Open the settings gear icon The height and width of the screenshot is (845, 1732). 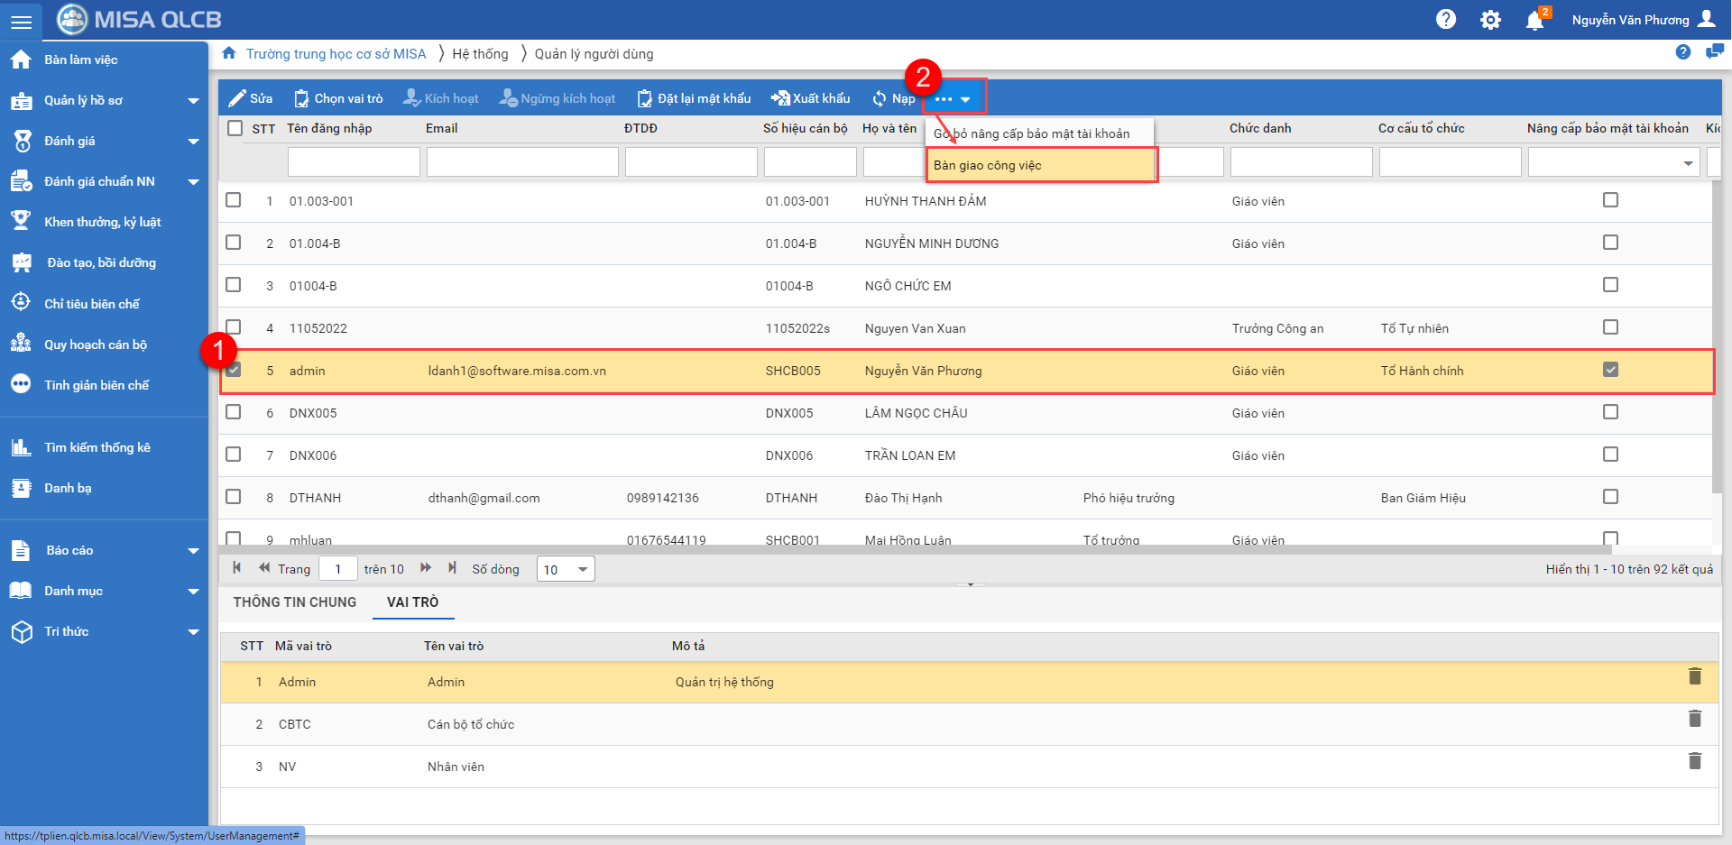pos(1490,20)
